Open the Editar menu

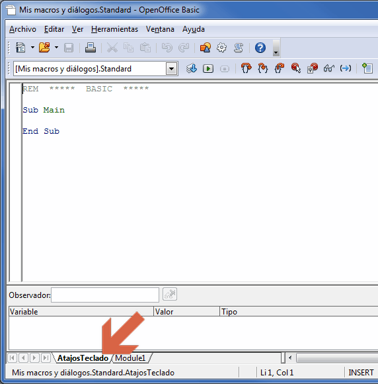(54, 29)
